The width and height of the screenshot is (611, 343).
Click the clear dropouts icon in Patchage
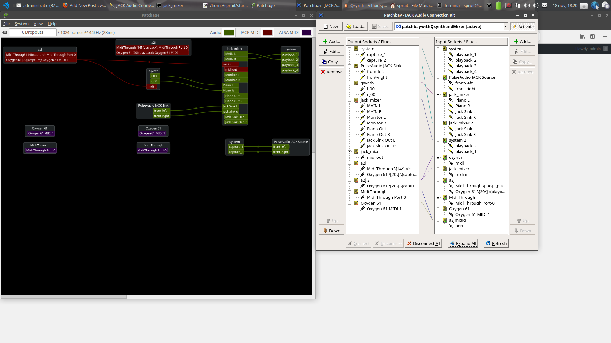[5, 32]
